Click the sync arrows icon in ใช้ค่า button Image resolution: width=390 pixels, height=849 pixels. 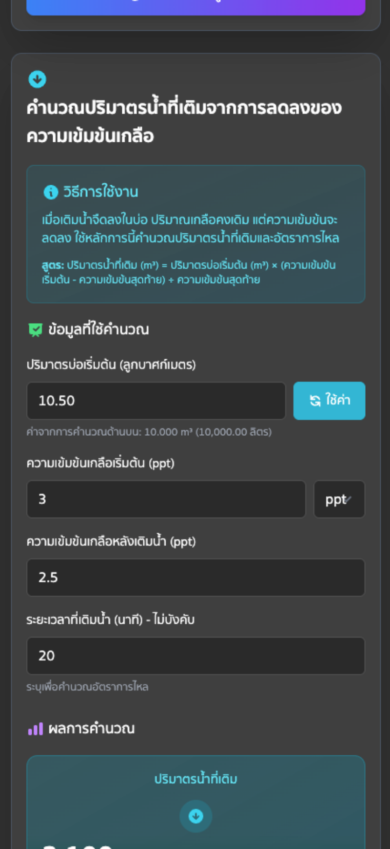(x=315, y=401)
